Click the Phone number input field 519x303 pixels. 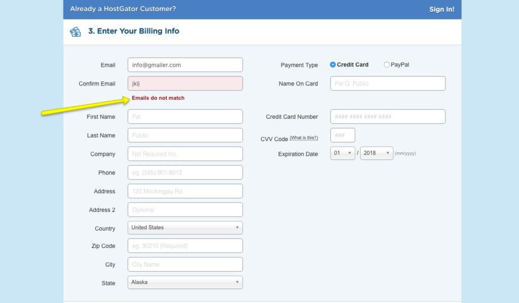185,172
